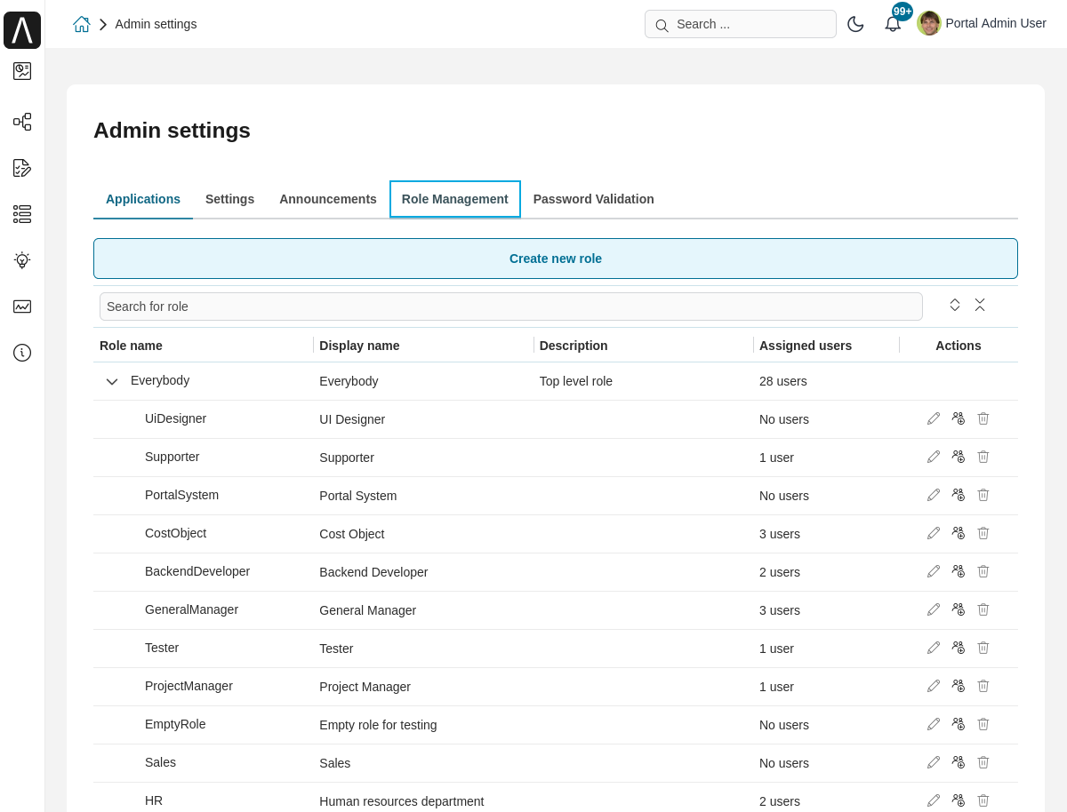Open the task checklist icon in sidebar
Image resolution: width=1067 pixels, height=812 pixels.
22,168
